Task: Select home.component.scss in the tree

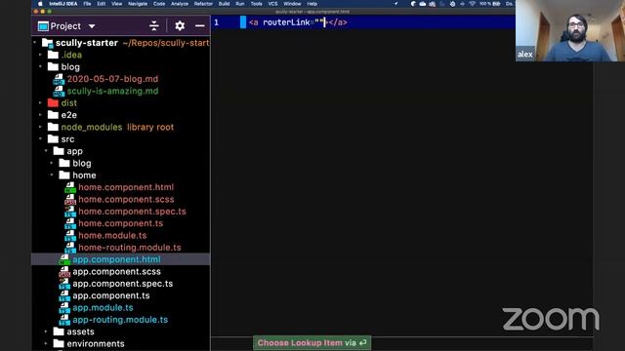Action: point(126,199)
